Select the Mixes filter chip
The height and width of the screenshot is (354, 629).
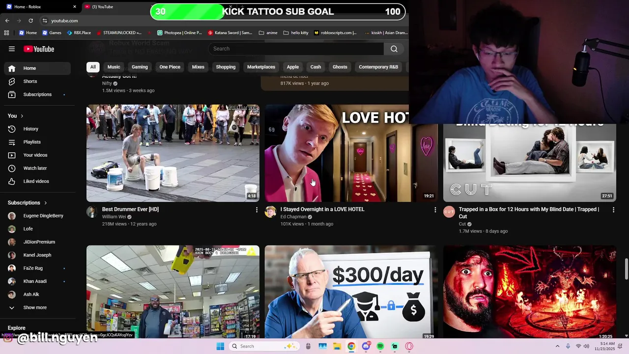198,67
